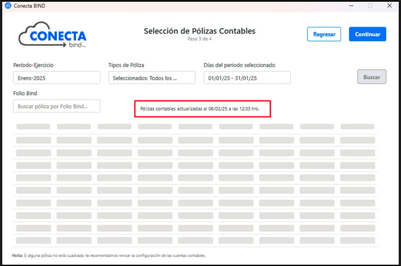Screen dimensions: 401x266
Task: Click the Período-Ejercicio field label
Action: pos(34,65)
